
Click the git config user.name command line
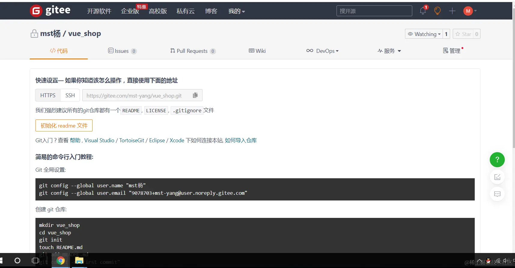tap(92, 185)
